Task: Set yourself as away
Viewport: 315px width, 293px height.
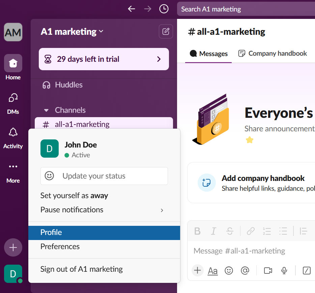Action: [x=74, y=196]
